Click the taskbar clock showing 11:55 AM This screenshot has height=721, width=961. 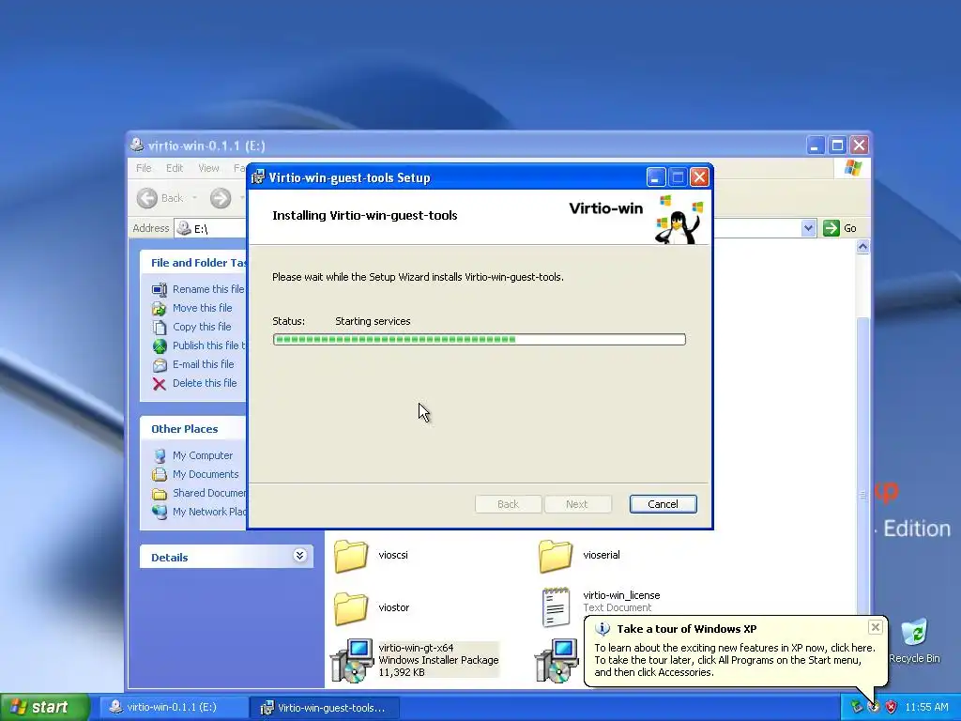click(x=926, y=707)
